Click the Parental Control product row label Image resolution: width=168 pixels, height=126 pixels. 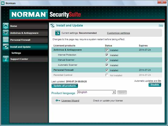[x=63, y=75]
